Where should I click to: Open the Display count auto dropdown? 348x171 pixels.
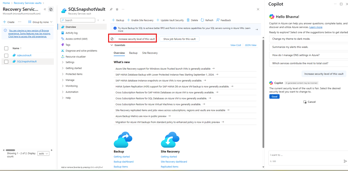tap(43, 154)
